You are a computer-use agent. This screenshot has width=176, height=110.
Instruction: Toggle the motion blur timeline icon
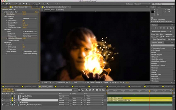(x=93, y=90)
